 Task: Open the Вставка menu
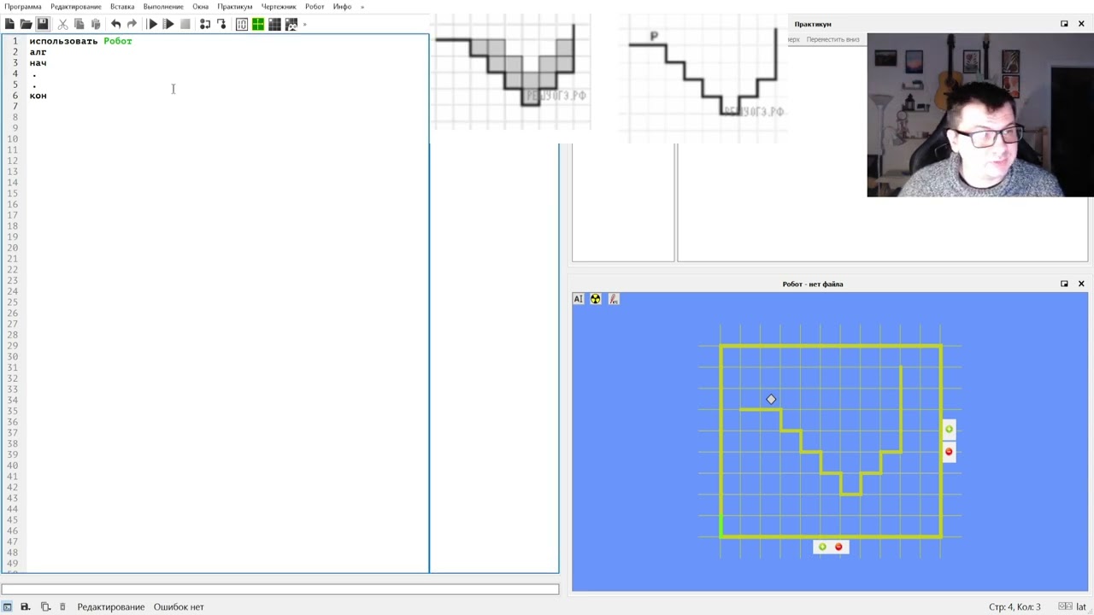tap(122, 7)
